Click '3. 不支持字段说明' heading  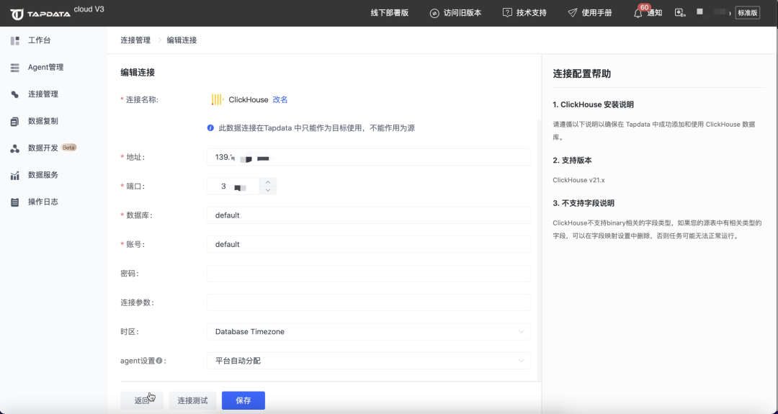(583, 203)
